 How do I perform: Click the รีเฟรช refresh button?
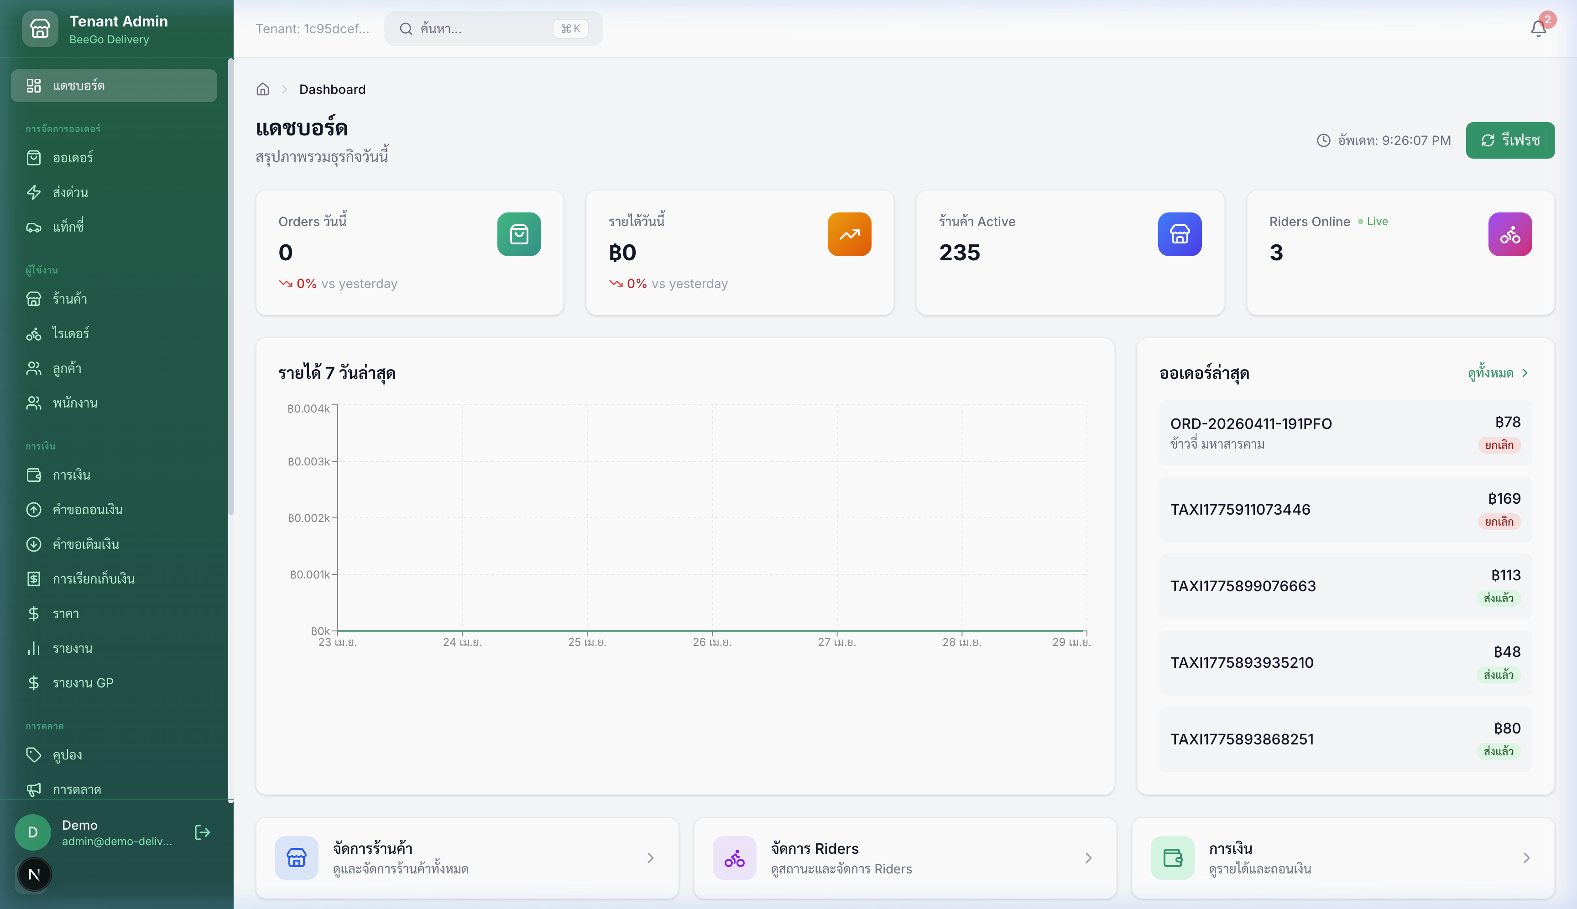1510,140
